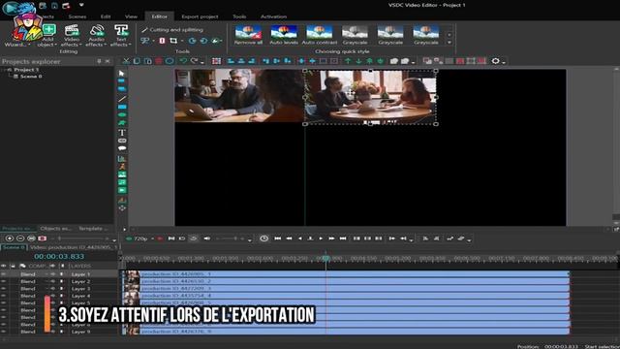The height and width of the screenshot is (349, 620).
Task: Toggle first eye icon on Layer 1 row
Action: click(4, 274)
